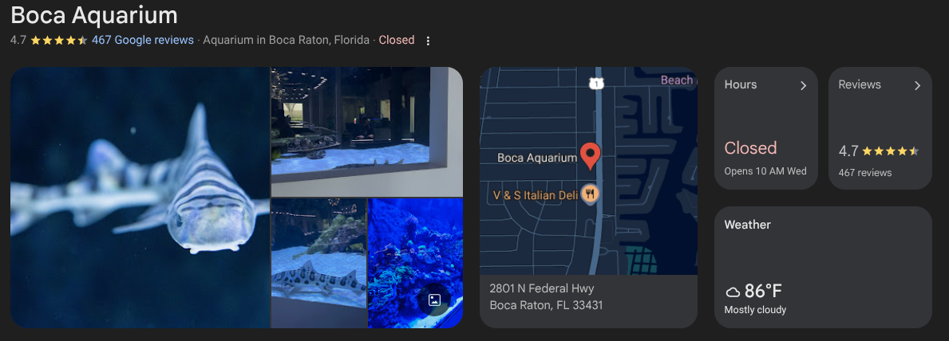
Task: Open the three-dot more options menu
Action: 428,41
